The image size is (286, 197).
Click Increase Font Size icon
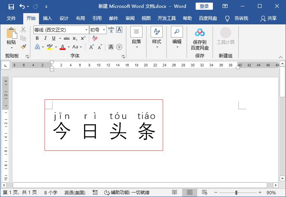pos(91,47)
